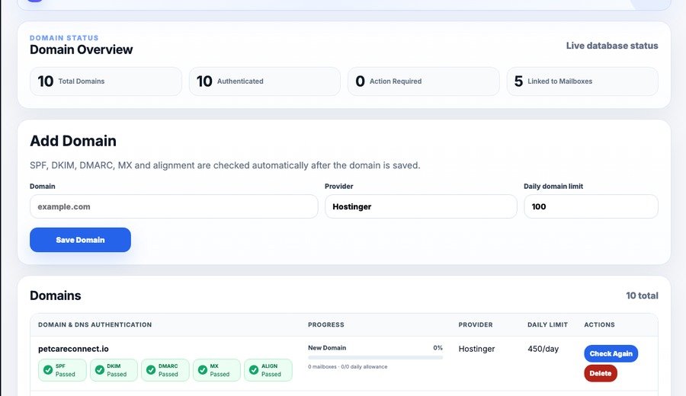Click the New Domain progress bar
Viewport: 686px width, 396px height.
tap(375, 357)
